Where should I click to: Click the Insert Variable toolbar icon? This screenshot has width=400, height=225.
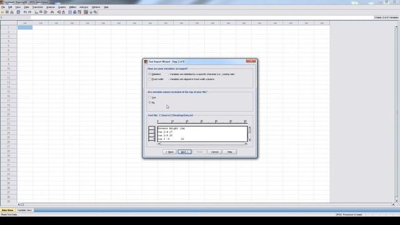(x=64, y=12)
